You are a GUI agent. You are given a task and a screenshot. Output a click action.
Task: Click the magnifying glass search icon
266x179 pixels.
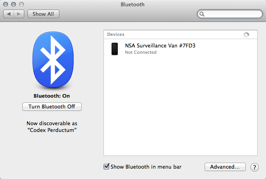click(202, 14)
